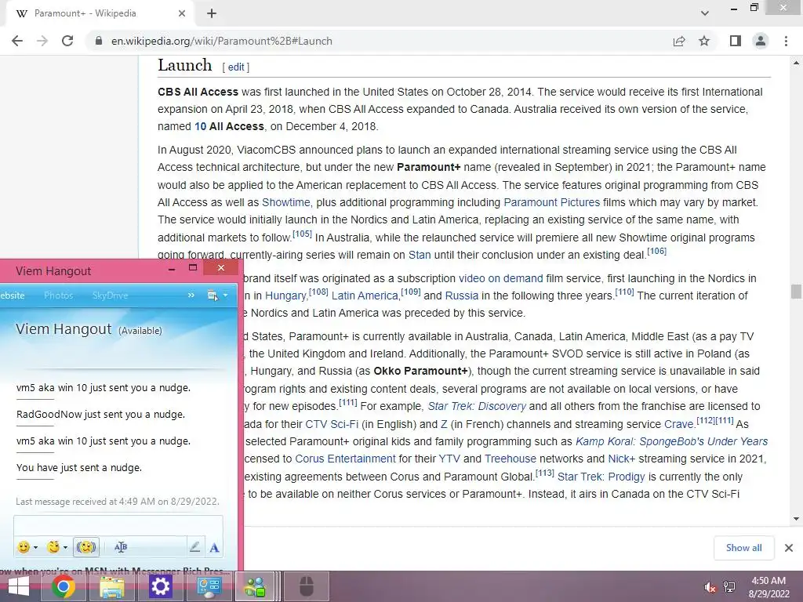Open the font formatting A button
803x602 pixels.
click(214, 548)
